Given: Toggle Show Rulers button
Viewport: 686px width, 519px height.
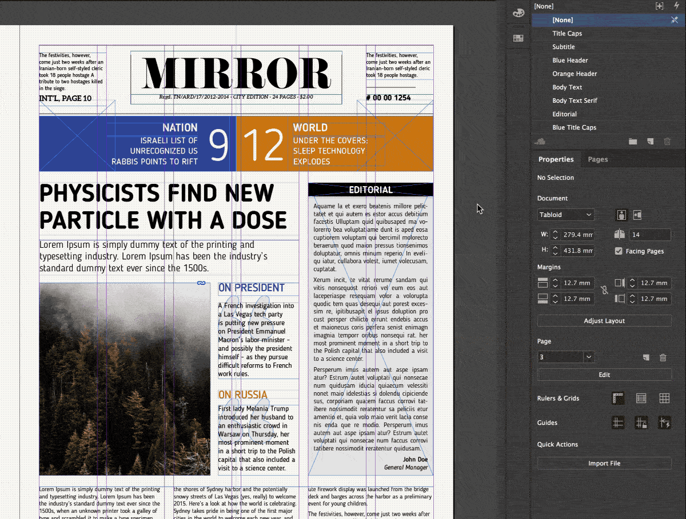Looking at the screenshot, I should (618, 399).
